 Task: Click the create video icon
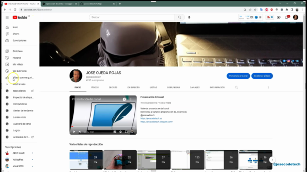pyautogui.click(x=279, y=17)
